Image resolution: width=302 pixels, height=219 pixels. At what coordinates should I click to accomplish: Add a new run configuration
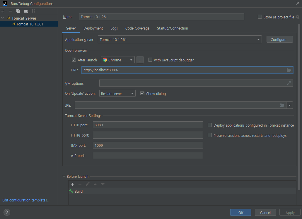click(x=3, y=11)
